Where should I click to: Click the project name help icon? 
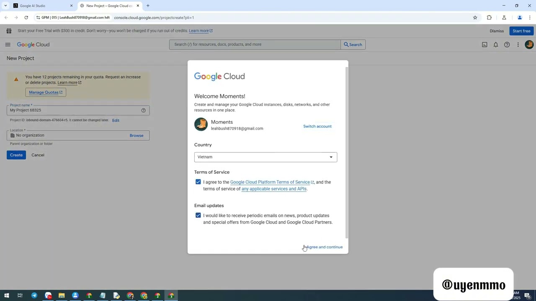click(x=144, y=110)
